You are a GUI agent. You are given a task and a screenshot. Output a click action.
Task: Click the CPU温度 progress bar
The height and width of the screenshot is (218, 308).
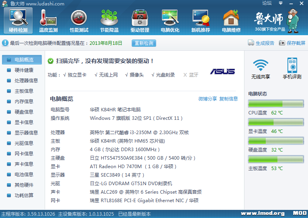276,104
